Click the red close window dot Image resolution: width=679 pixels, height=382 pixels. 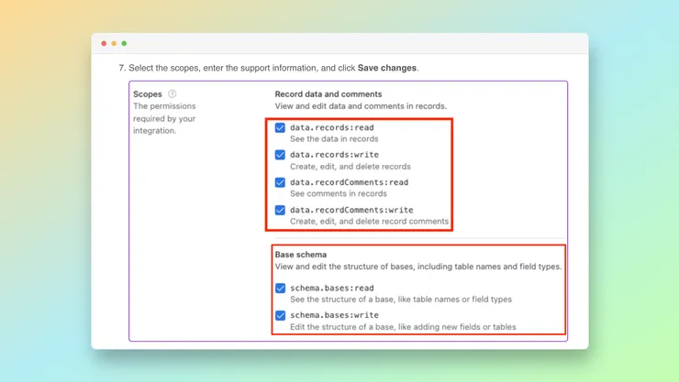104,43
